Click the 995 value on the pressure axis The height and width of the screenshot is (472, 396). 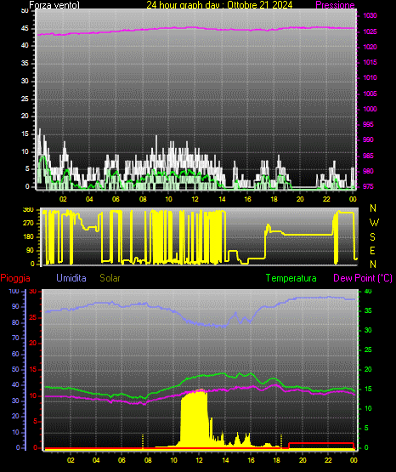pyautogui.click(x=368, y=124)
